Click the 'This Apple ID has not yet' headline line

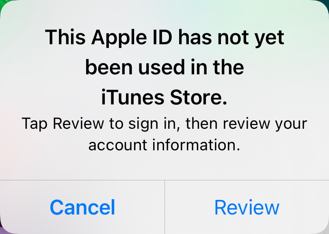(x=164, y=38)
